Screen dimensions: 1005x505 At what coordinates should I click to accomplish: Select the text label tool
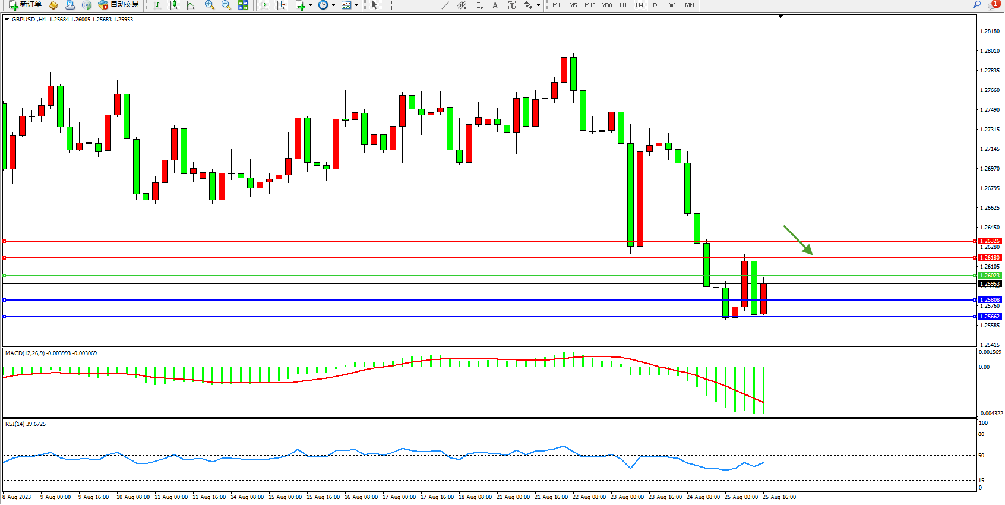click(x=495, y=5)
